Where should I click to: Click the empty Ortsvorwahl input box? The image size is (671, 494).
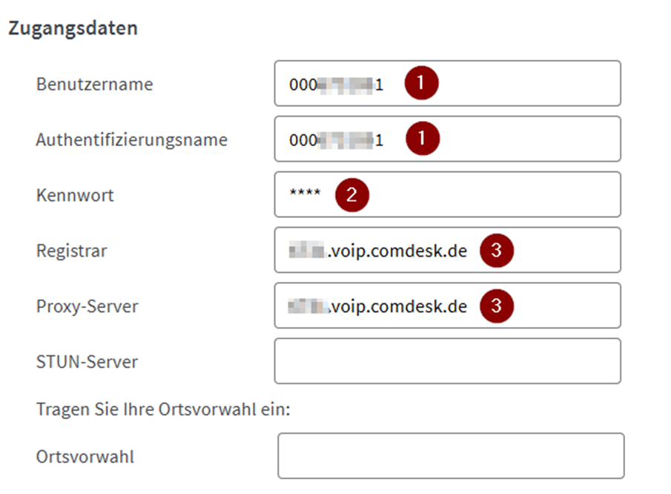click(x=450, y=456)
